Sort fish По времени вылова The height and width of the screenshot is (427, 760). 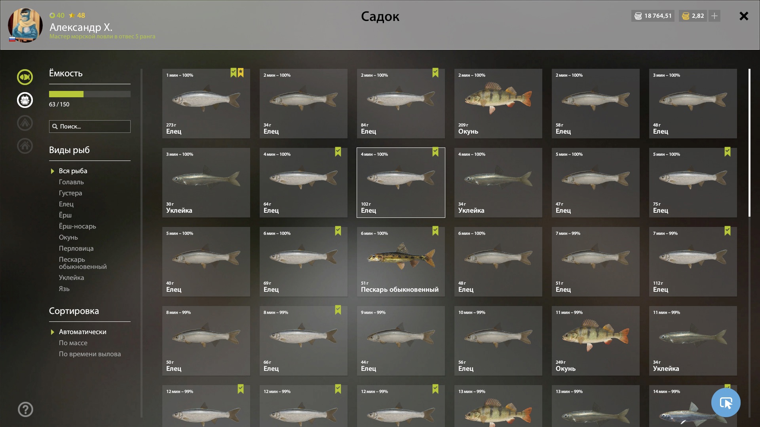90,354
